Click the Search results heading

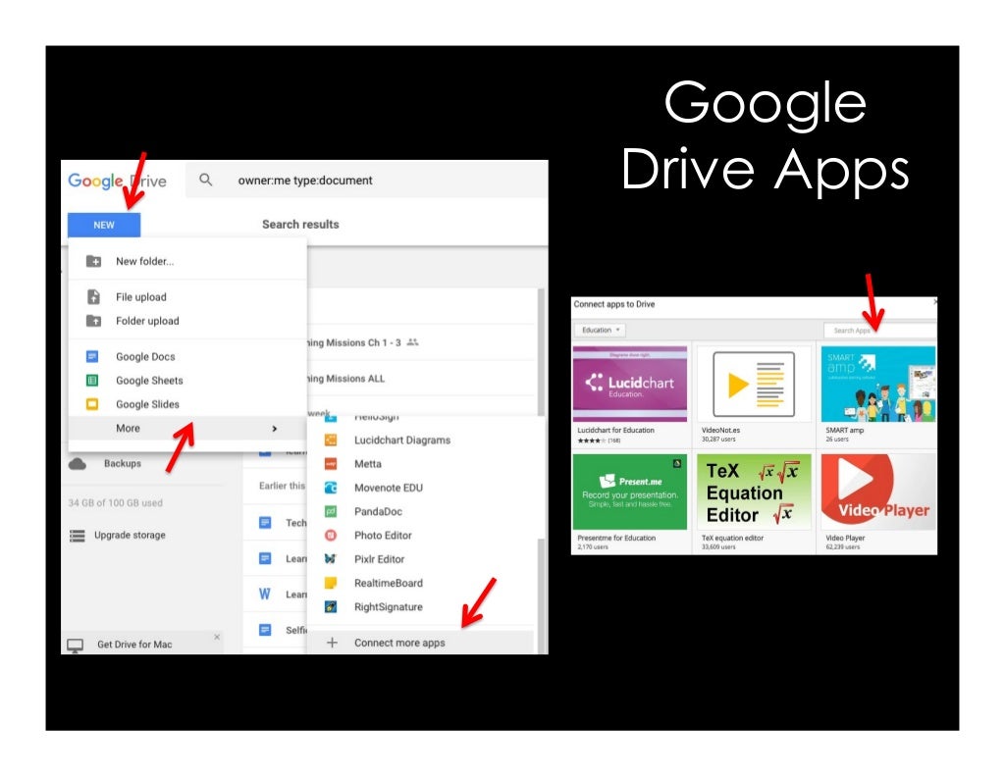click(x=300, y=225)
